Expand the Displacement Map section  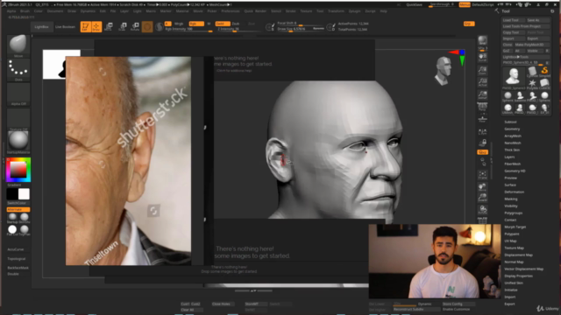click(518, 255)
